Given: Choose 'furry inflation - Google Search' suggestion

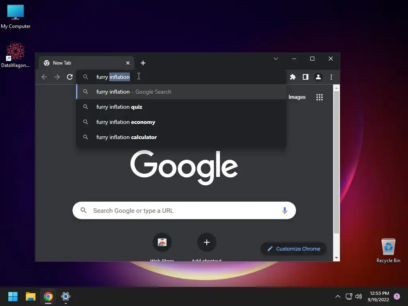Looking at the screenshot, I should (x=181, y=92).
